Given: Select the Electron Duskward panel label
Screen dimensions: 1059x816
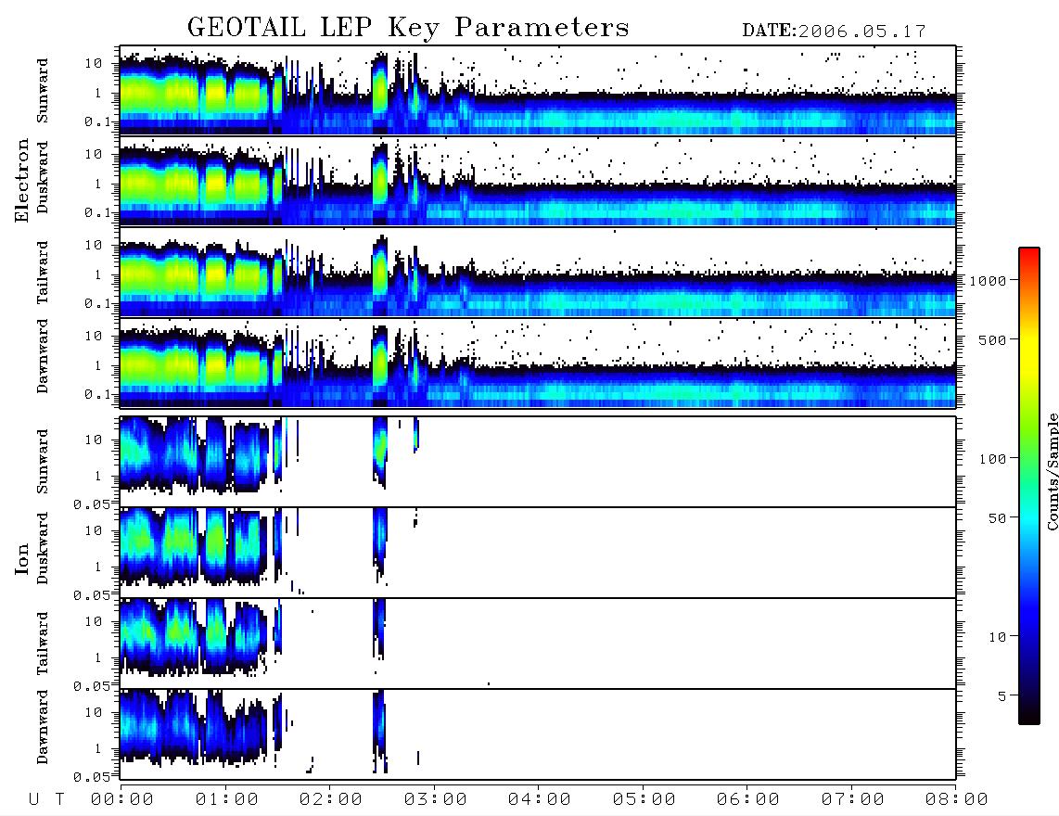Looking at the screenshot, I should [x=43, y=178].
